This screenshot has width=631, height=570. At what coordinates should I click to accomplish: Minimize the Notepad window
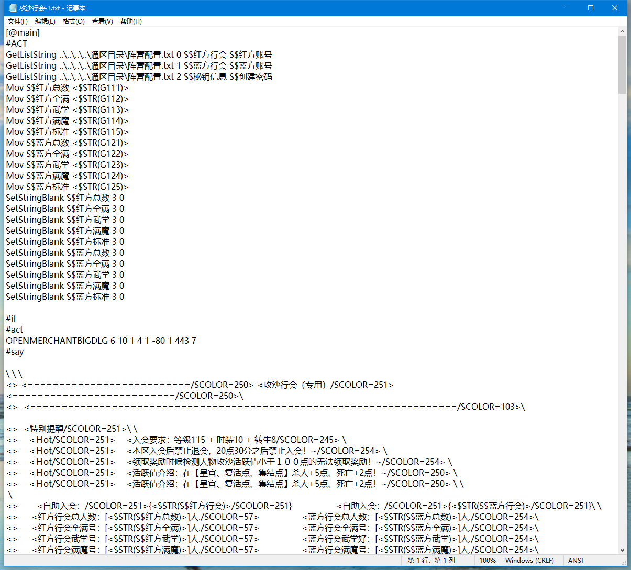tap(566, 8)
